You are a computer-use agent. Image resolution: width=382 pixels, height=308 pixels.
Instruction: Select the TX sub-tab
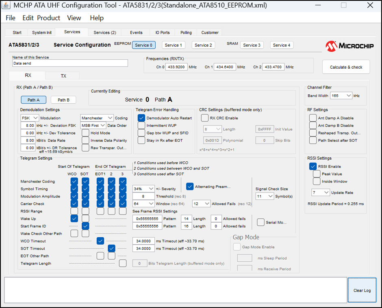(x=63, y=76)
